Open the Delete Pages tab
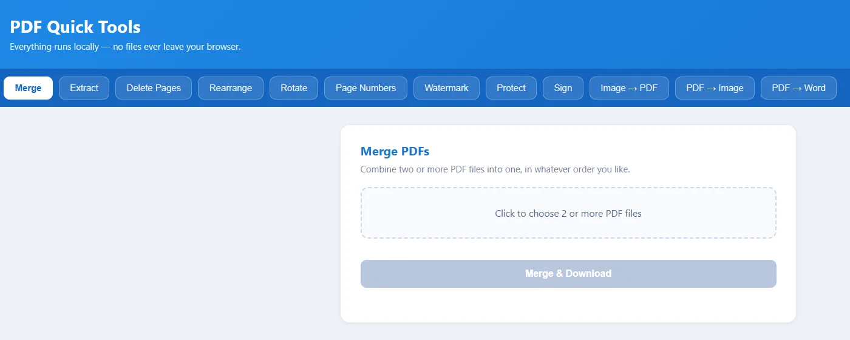850x340 pixels. [154, 88]
